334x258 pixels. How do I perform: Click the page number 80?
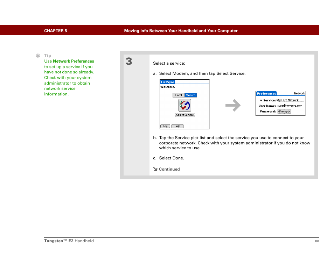coord(317,241)
